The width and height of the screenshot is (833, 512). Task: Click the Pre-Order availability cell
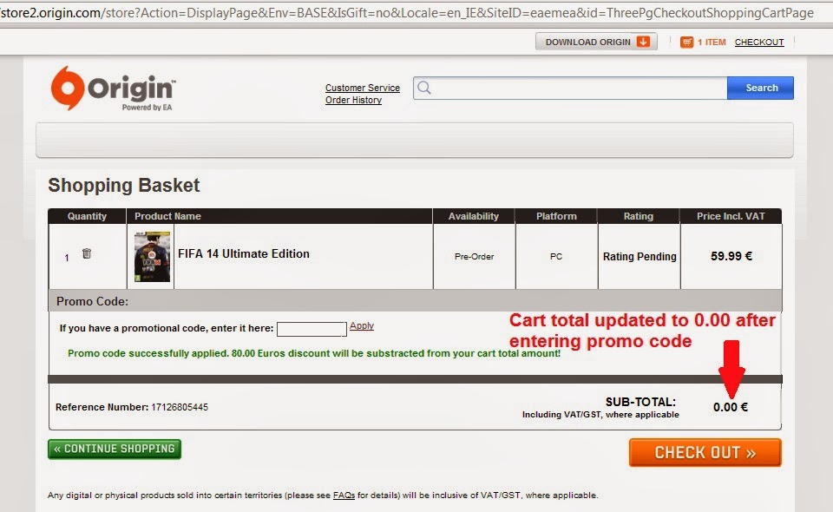474,257
